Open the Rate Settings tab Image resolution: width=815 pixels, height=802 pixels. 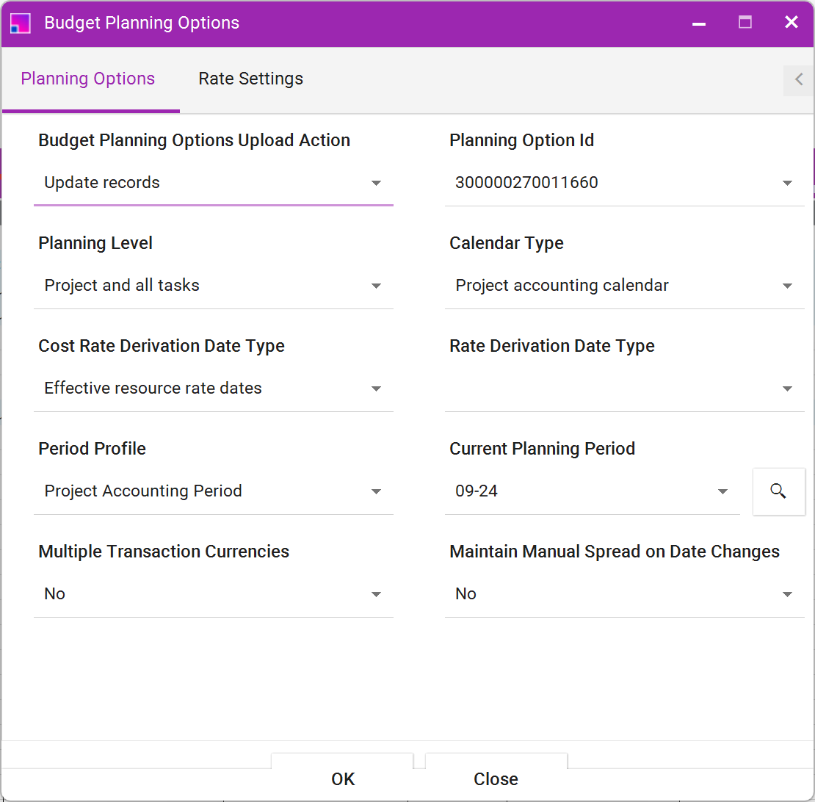250,79
